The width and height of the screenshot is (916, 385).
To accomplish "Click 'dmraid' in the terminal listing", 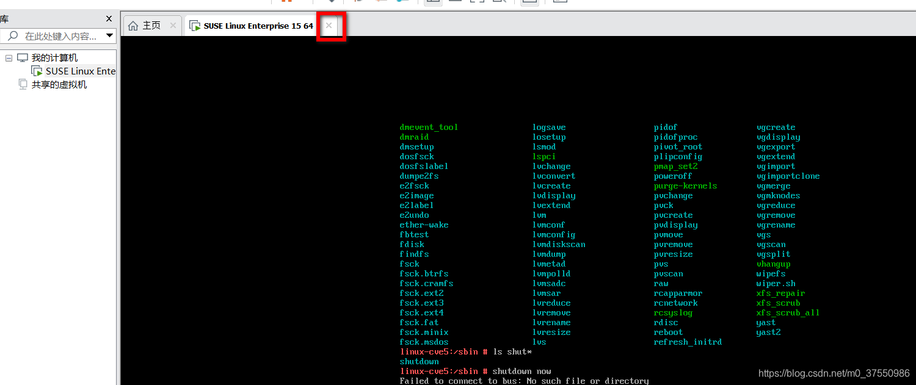I will tap(414, 137).
